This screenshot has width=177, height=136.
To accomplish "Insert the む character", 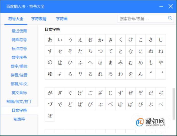I will 130,62.
